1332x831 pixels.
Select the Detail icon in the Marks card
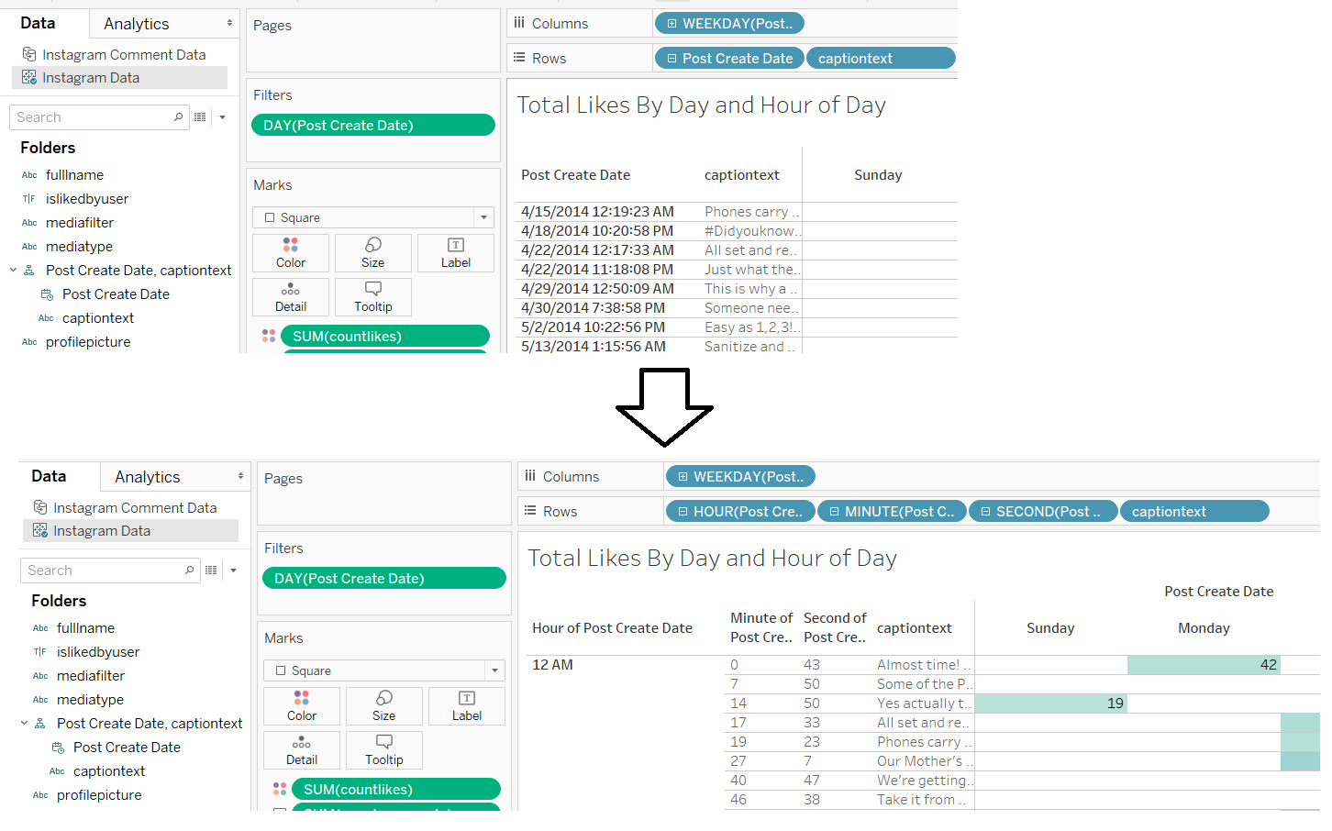290,296
